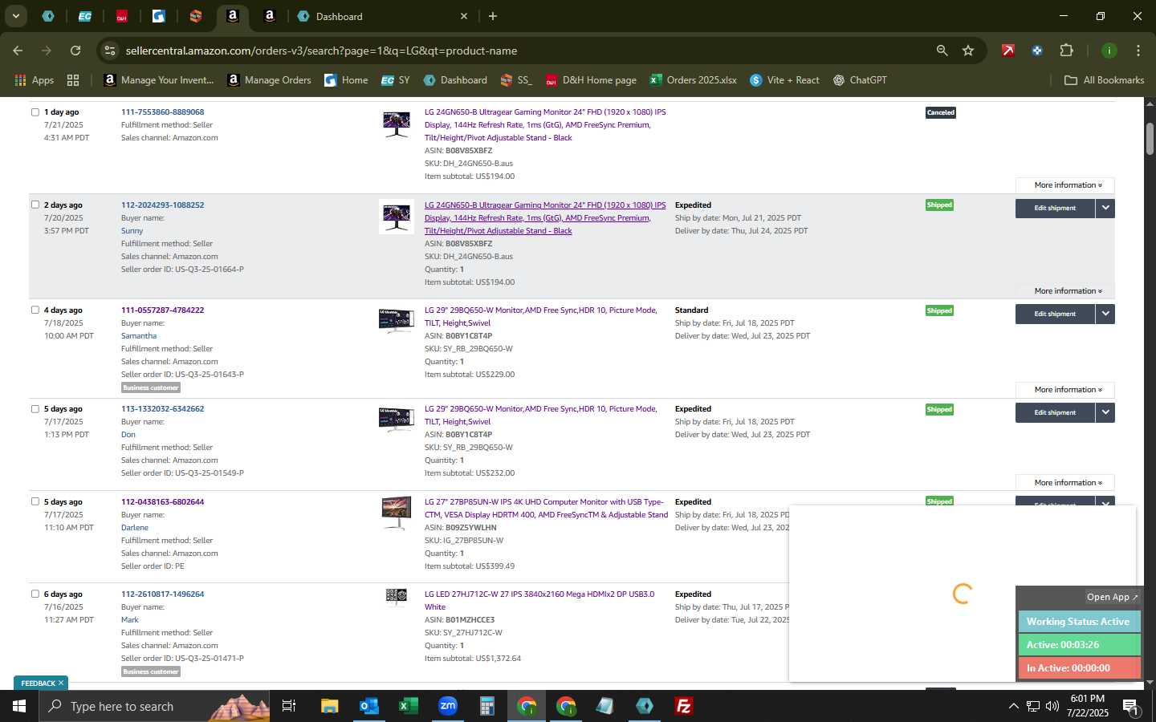This screenshot has width=1156, height=722.
Task: Select checkbox for order 111-7553860-8889068
Action: [x=35, y=112]
